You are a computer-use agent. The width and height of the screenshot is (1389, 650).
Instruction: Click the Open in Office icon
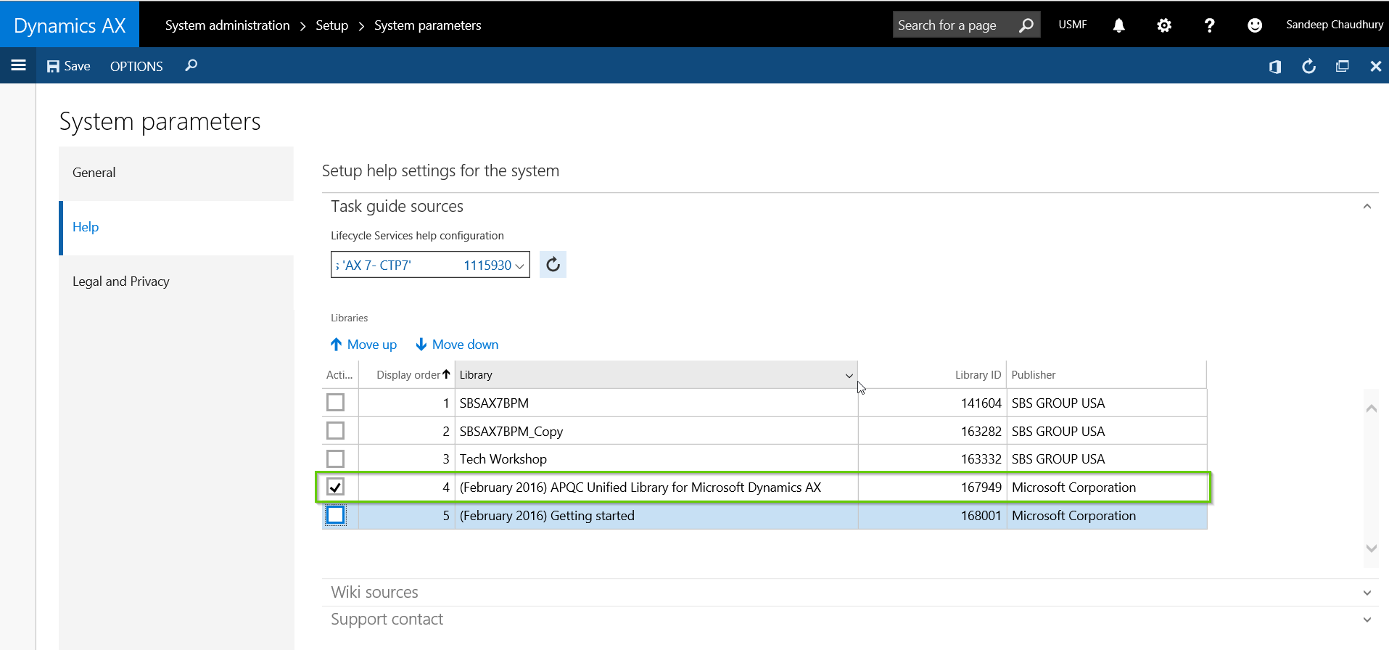(x=1274, y=67)
